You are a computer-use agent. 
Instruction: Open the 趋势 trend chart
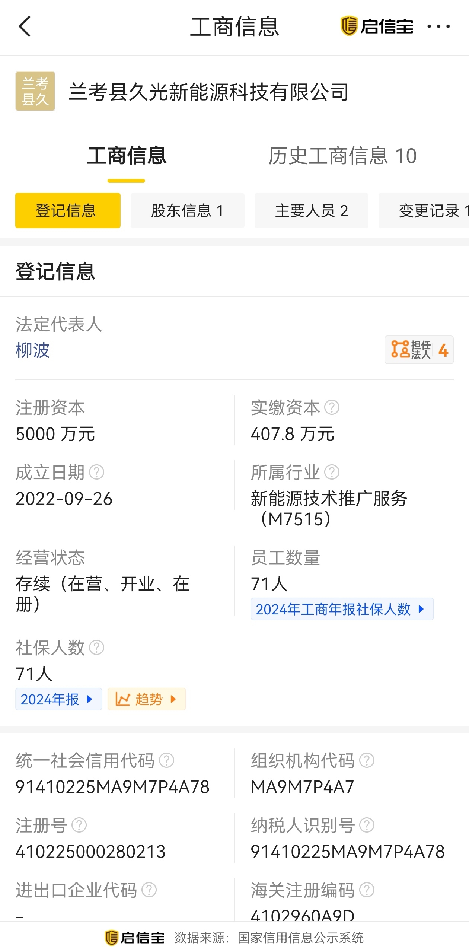[147, 699]
